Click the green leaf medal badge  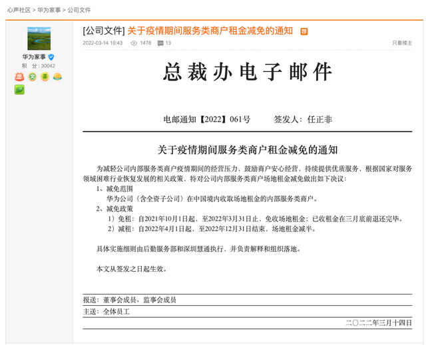19,90
